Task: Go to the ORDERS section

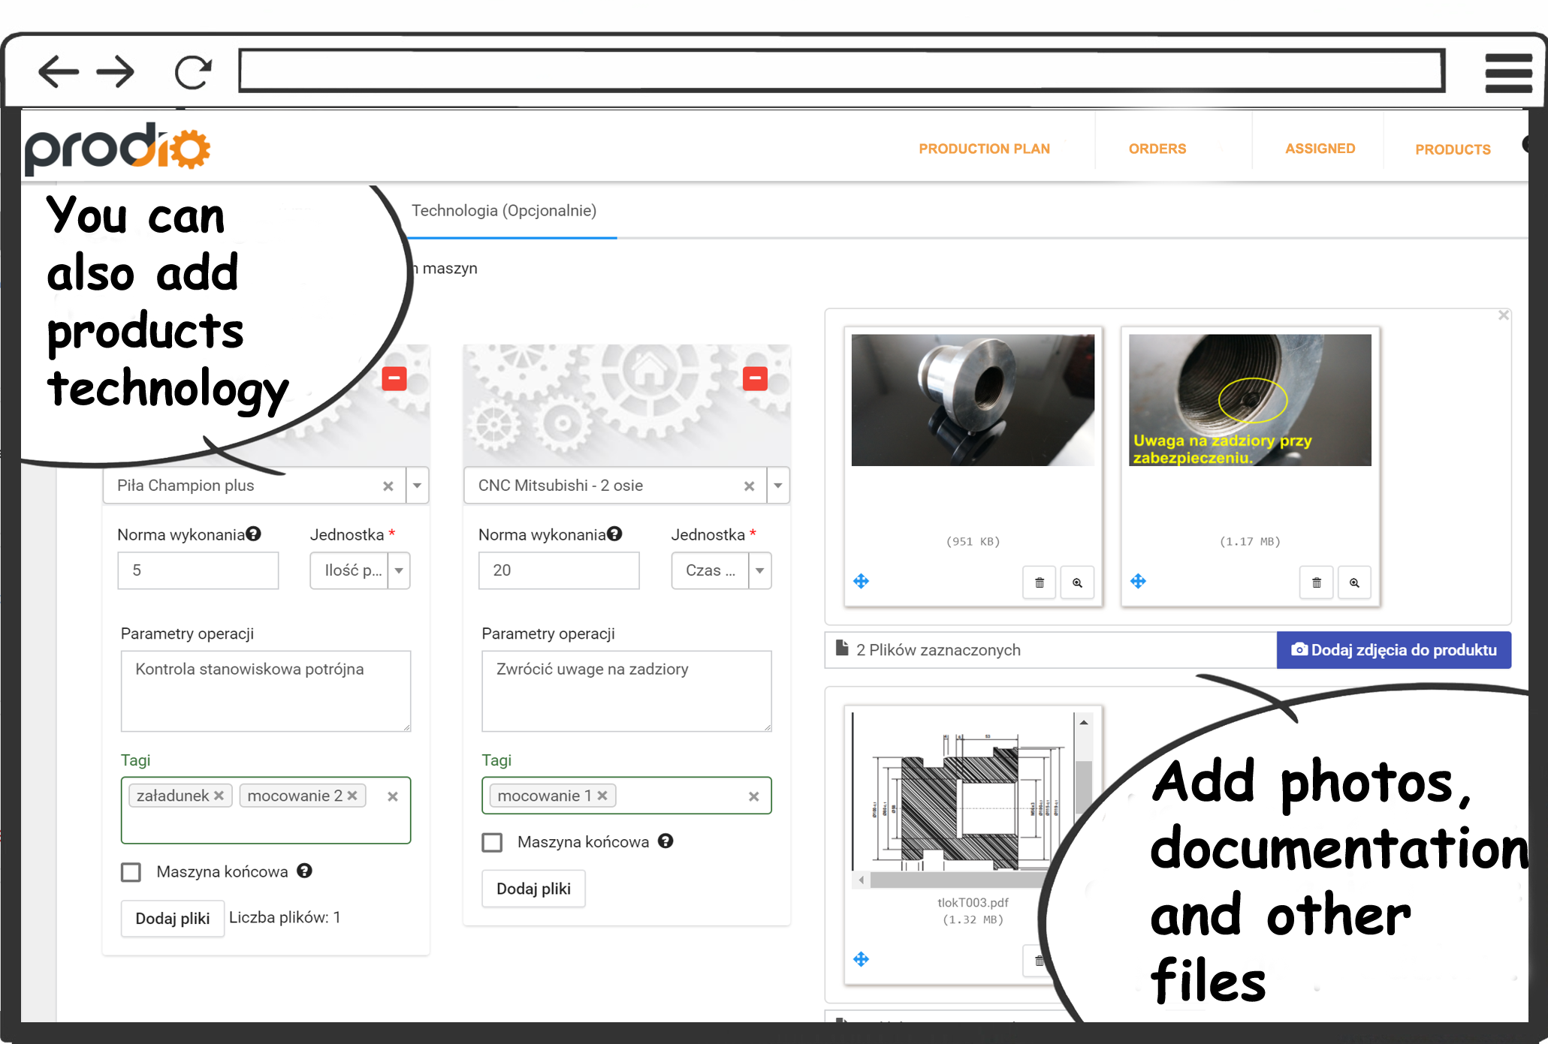Action: pos(1157,149)
